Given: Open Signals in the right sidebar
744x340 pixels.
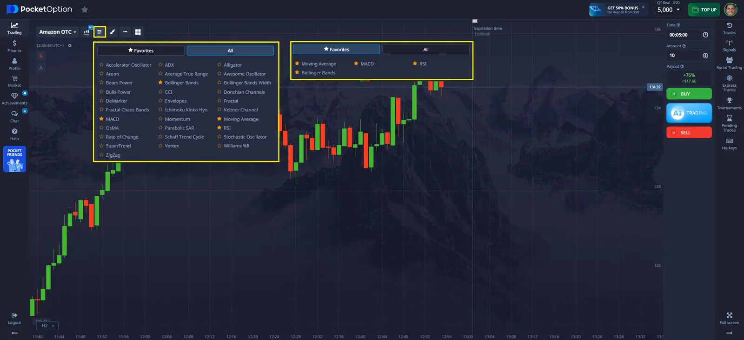Looking at the screenshot, I should tap(729, 45).
